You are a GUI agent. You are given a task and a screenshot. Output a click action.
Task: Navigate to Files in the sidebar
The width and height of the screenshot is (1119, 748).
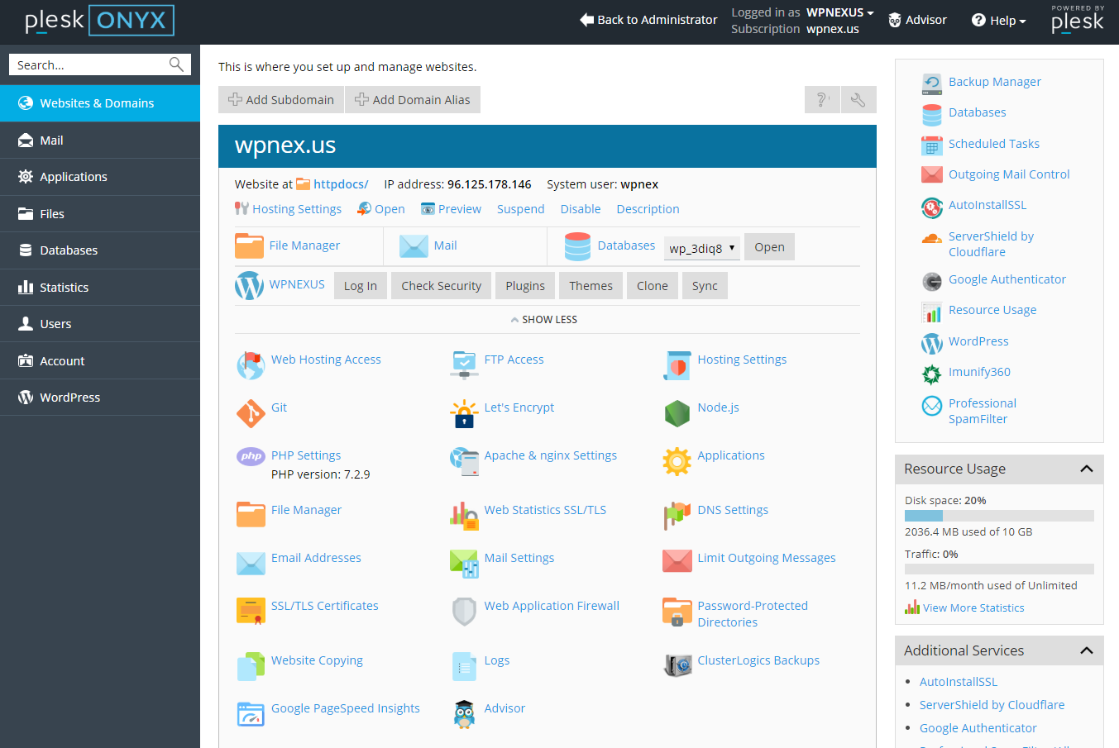coord(100,214)
